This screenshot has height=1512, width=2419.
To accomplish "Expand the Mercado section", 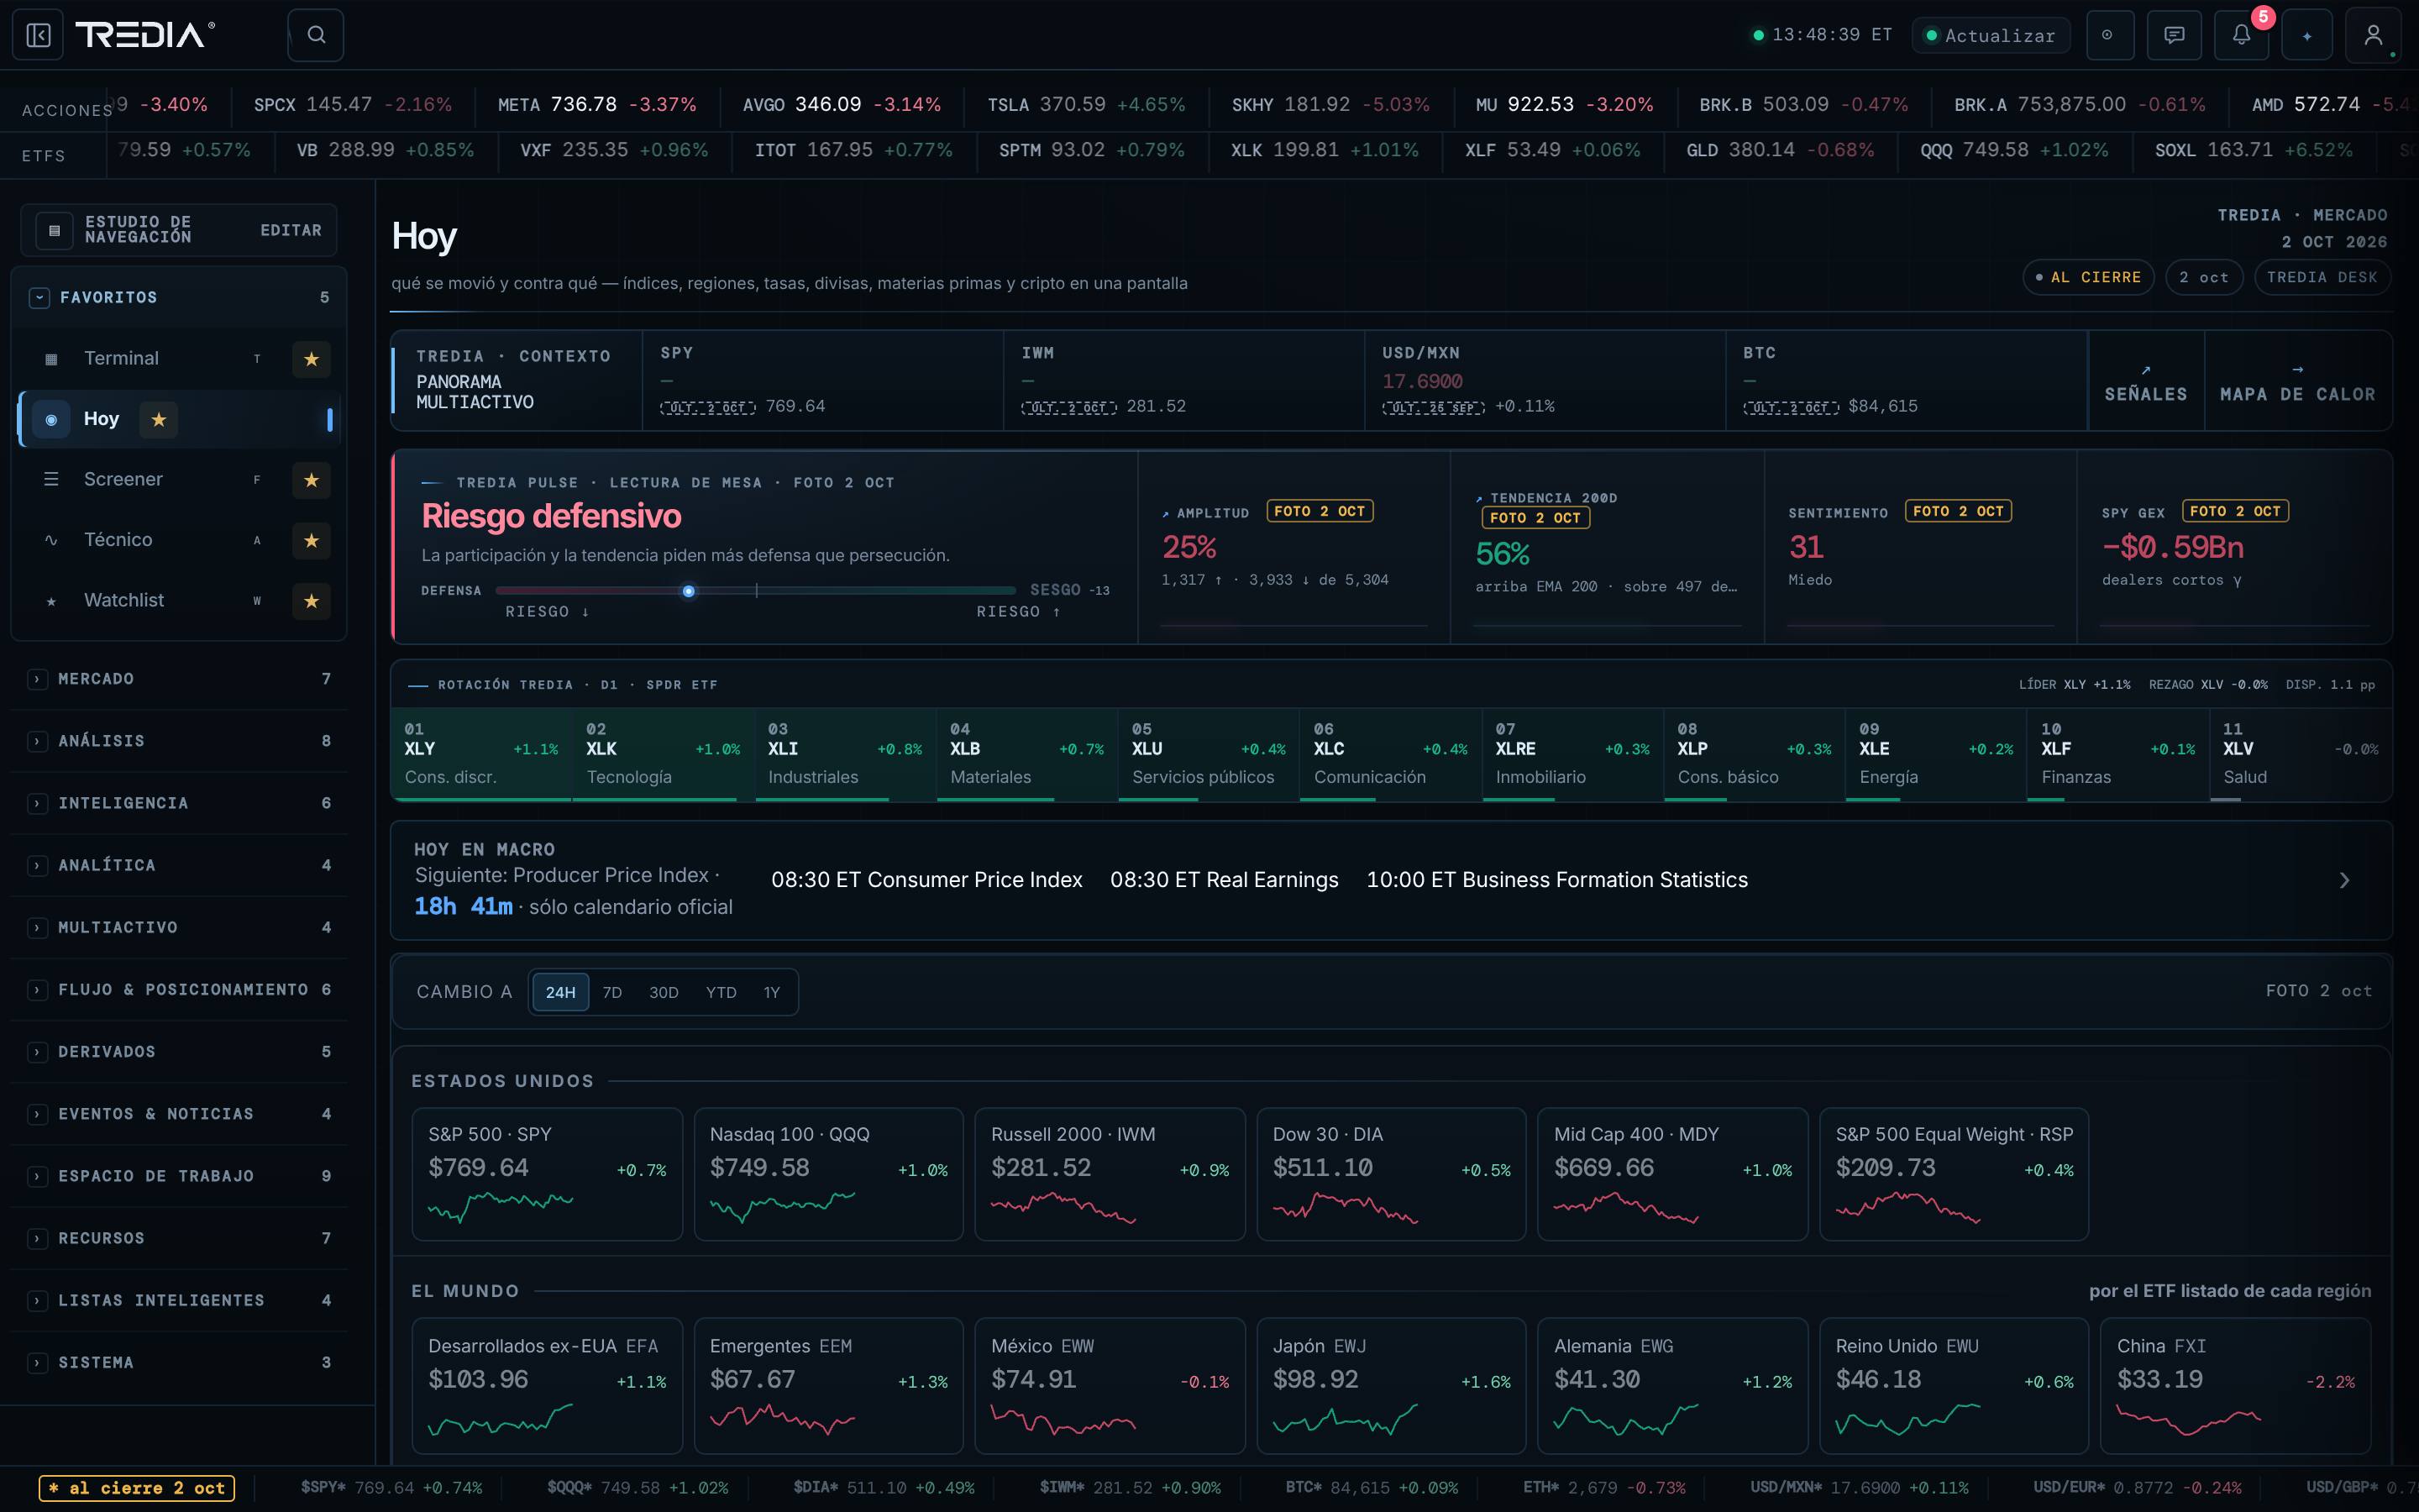I will [180, 679].
